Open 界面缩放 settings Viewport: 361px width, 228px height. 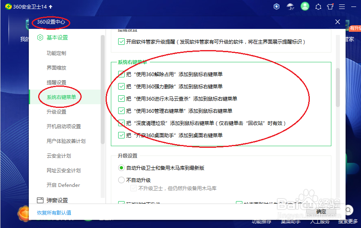(56, 68)
